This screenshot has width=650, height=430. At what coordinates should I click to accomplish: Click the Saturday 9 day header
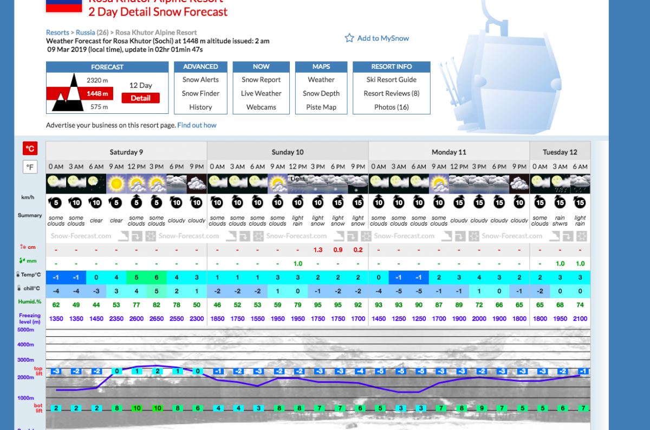[x=126, y=152]
